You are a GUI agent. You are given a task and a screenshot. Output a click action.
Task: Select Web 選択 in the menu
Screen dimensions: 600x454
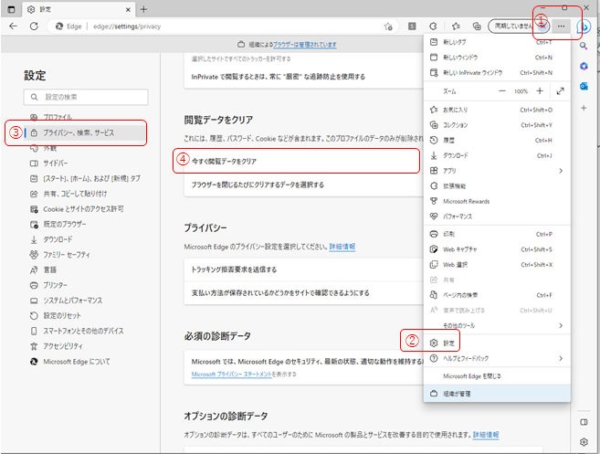pos(497,265)
